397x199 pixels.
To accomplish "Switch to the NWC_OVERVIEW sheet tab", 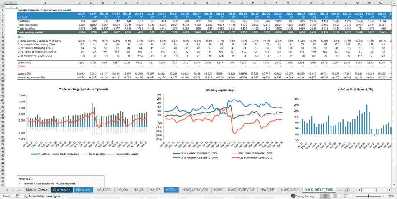I will point(240,190).
